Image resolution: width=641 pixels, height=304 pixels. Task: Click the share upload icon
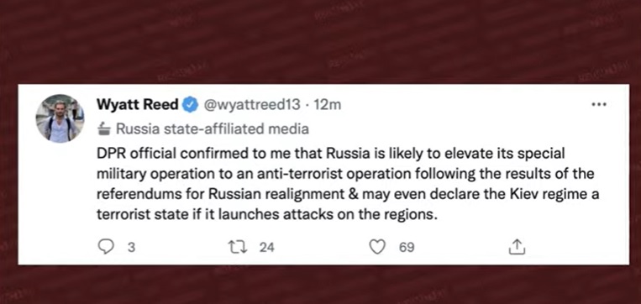517,247
